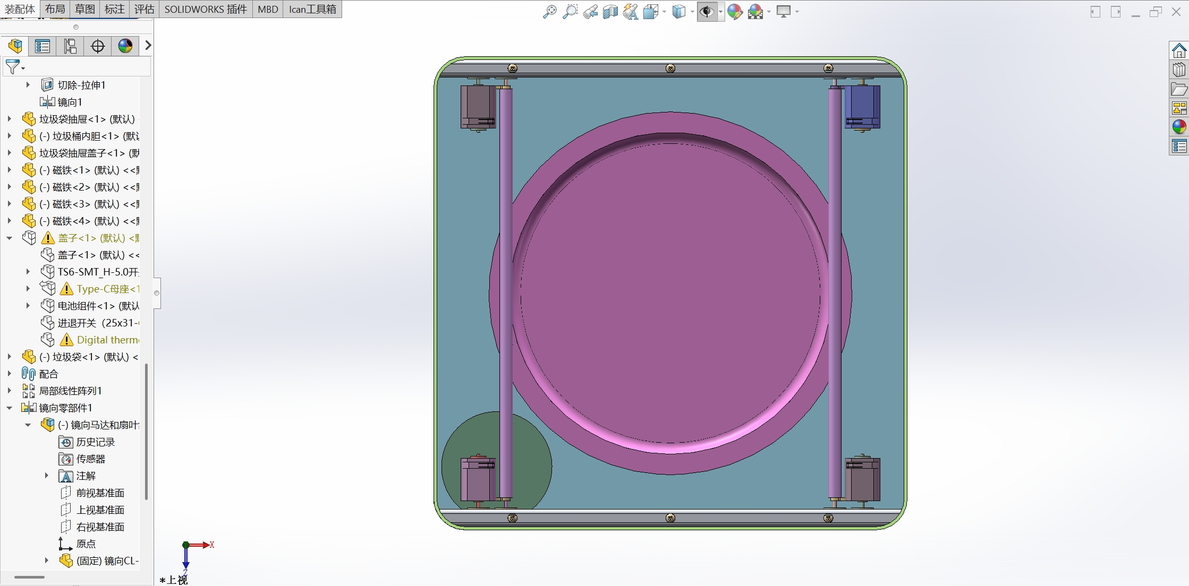Activate the Section View tool

click(610, 12)
